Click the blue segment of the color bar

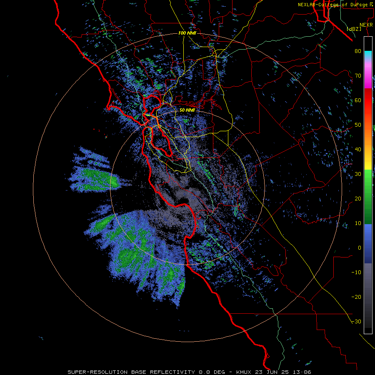[x=368, y=244]
